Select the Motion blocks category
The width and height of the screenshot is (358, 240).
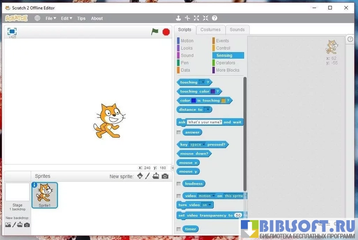point(187,41)
